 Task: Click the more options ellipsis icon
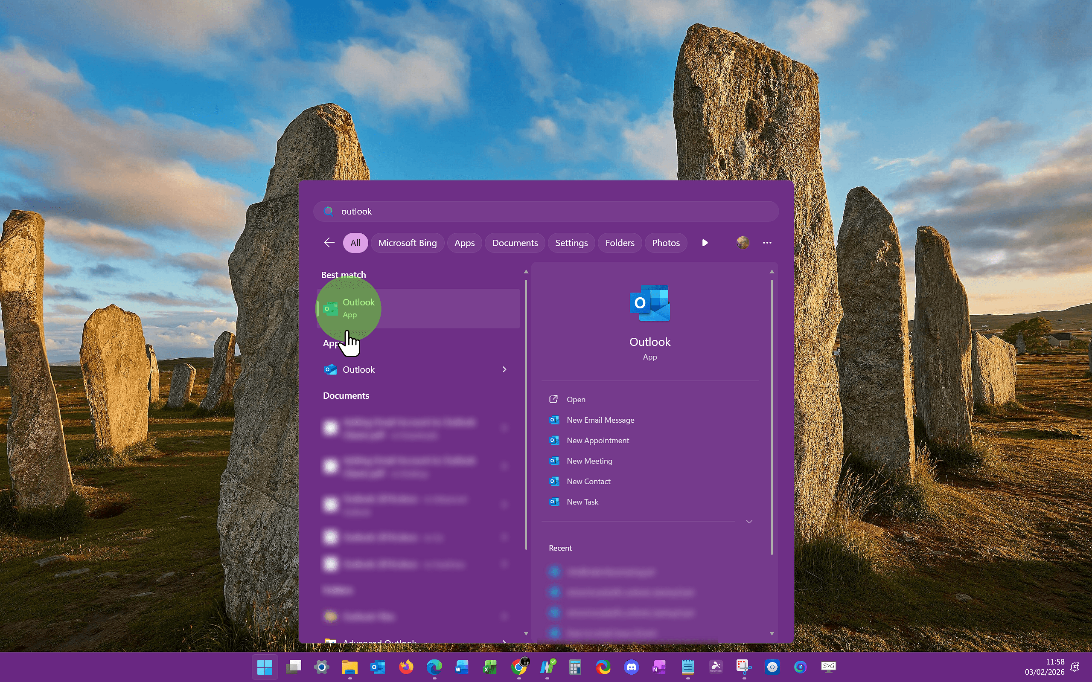767,243
